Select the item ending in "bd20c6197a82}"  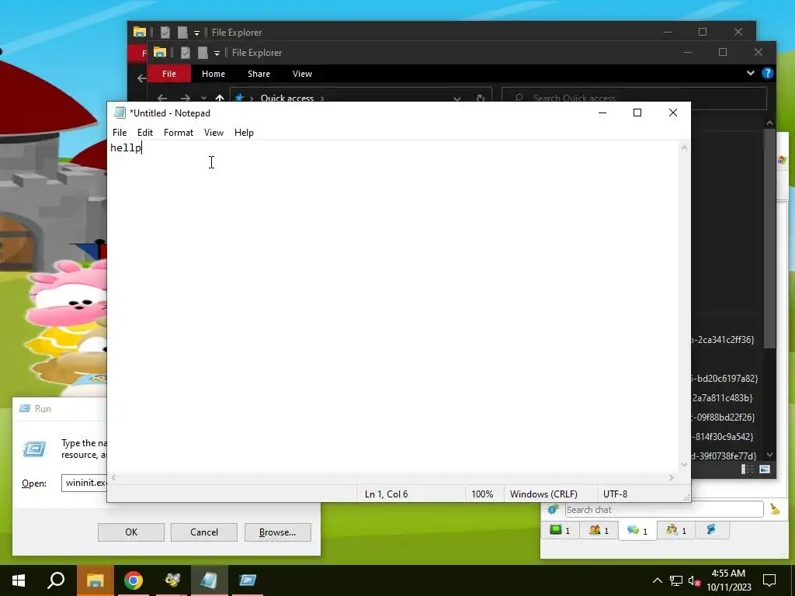coord(725,378)
